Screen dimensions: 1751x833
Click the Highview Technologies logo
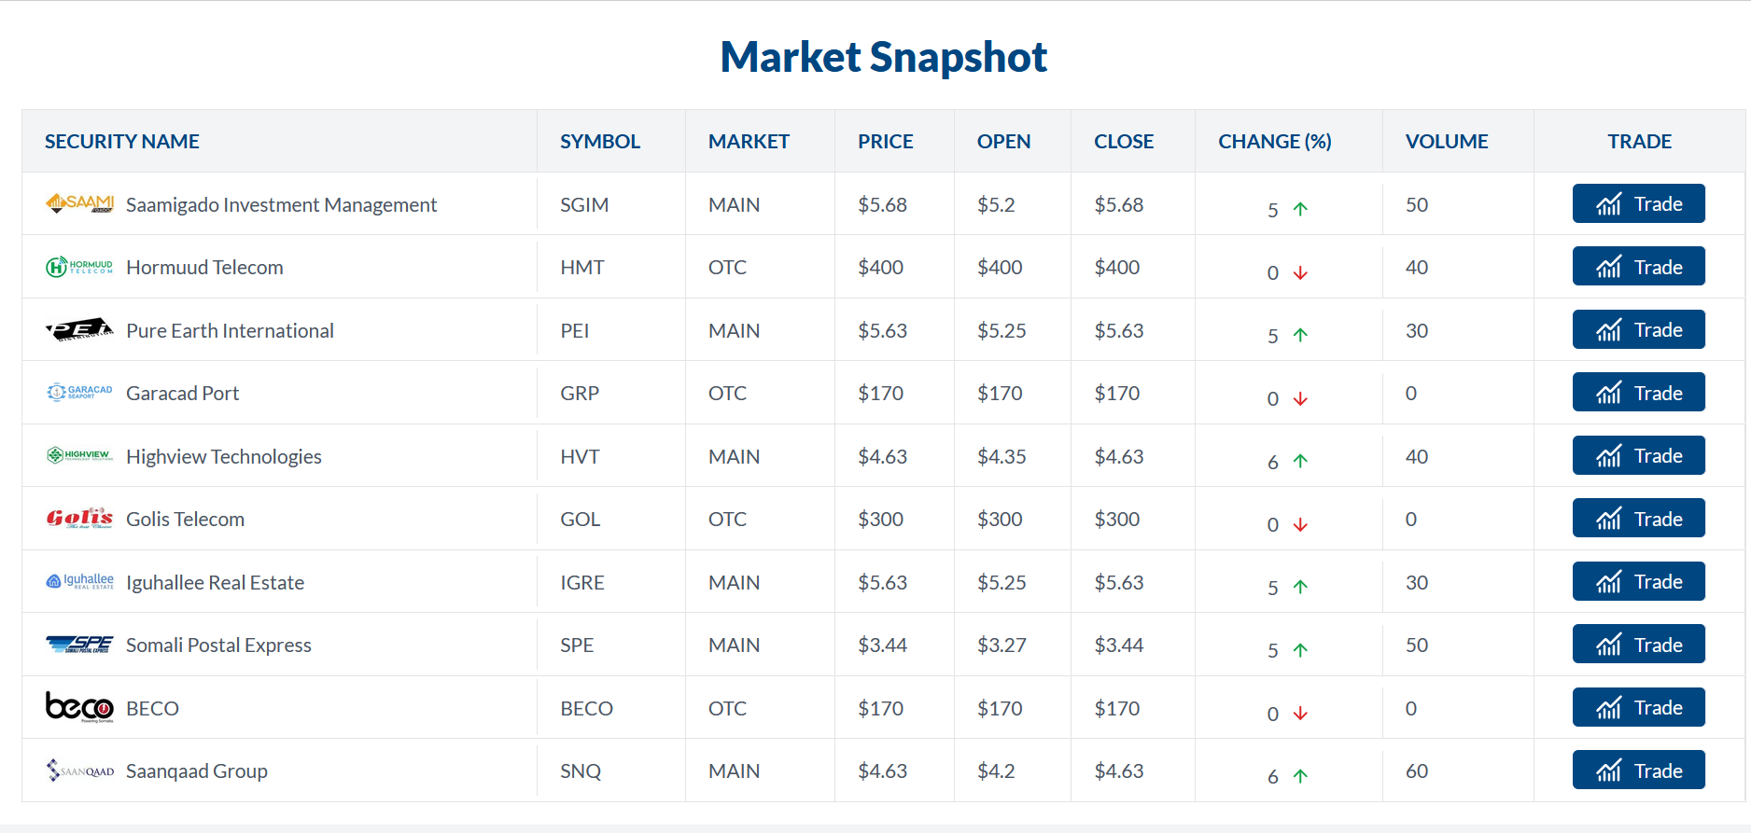pos(79,455)
